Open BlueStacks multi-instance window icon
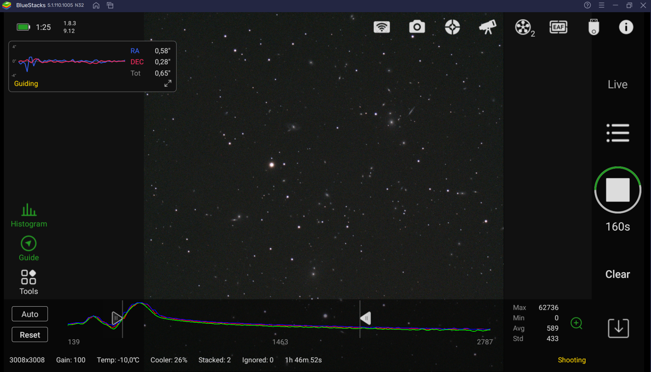This screenshot has width=651, height=372. point(110,6)
